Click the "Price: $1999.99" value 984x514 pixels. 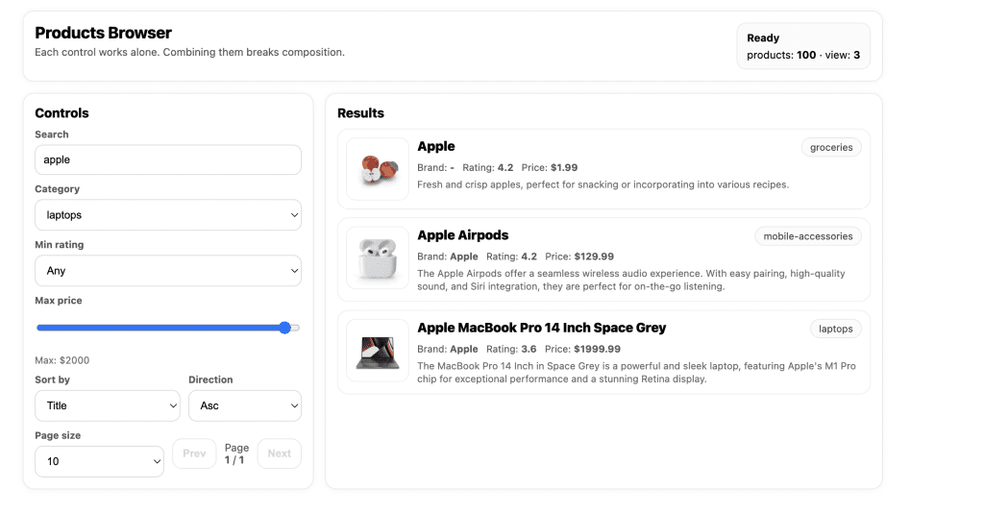coord(582,349)
